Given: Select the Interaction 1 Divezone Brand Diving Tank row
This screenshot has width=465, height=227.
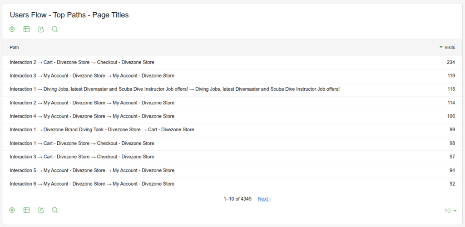Looking at the screenshot, I should [232, 130].
